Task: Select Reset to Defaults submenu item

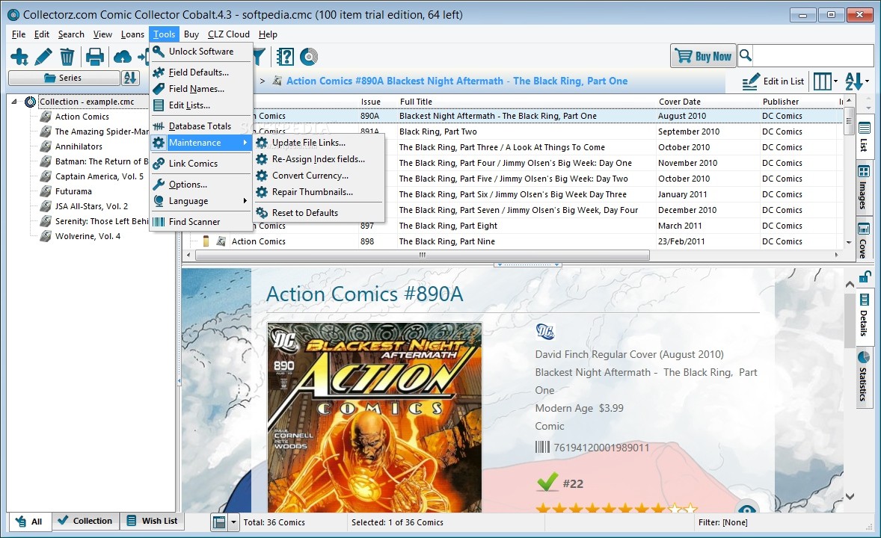Action: pos(319,213)
